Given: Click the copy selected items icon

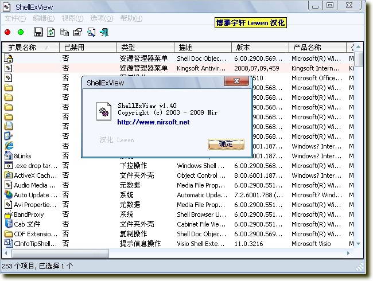Looking at the screenshot, I should pos(64,32).
